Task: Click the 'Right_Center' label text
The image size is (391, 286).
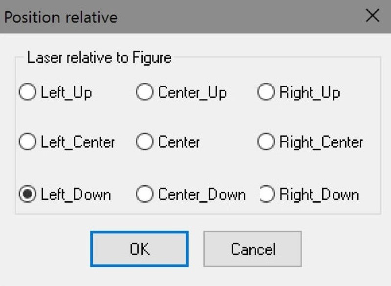Action: pyautogui.click(x=321, y=142)
